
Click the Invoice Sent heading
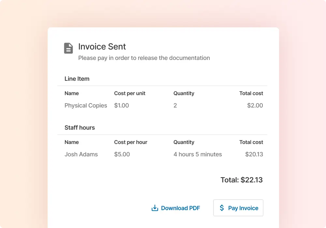click(x=102, y=47)
